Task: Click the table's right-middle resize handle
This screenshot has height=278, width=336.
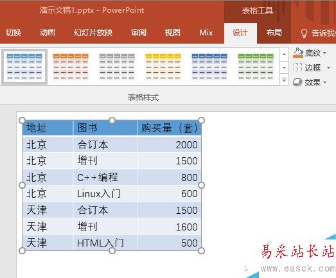Action: (x=202, y=186)
